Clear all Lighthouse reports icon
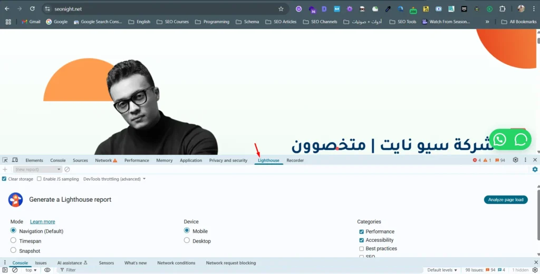 67,169
